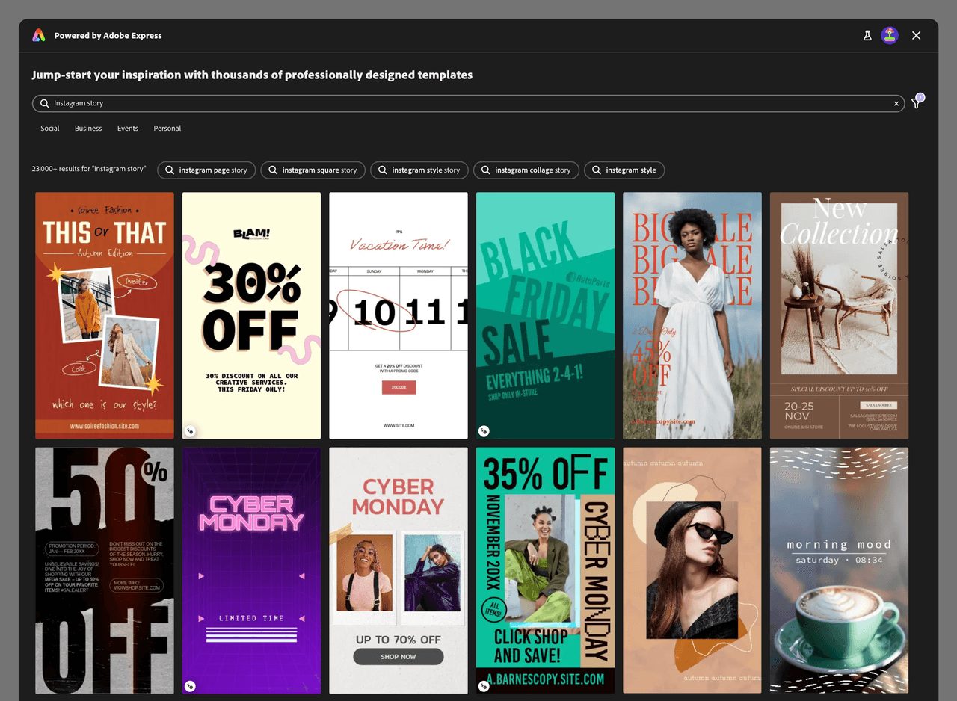Screen dimensions: 957x701
Task: Clear the search field with the x icon
Action: pos(896,103)
